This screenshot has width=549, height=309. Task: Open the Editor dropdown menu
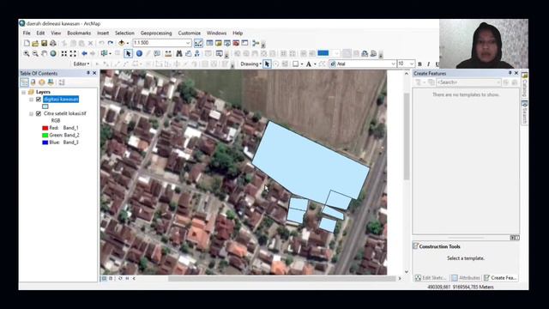(81, 64)
